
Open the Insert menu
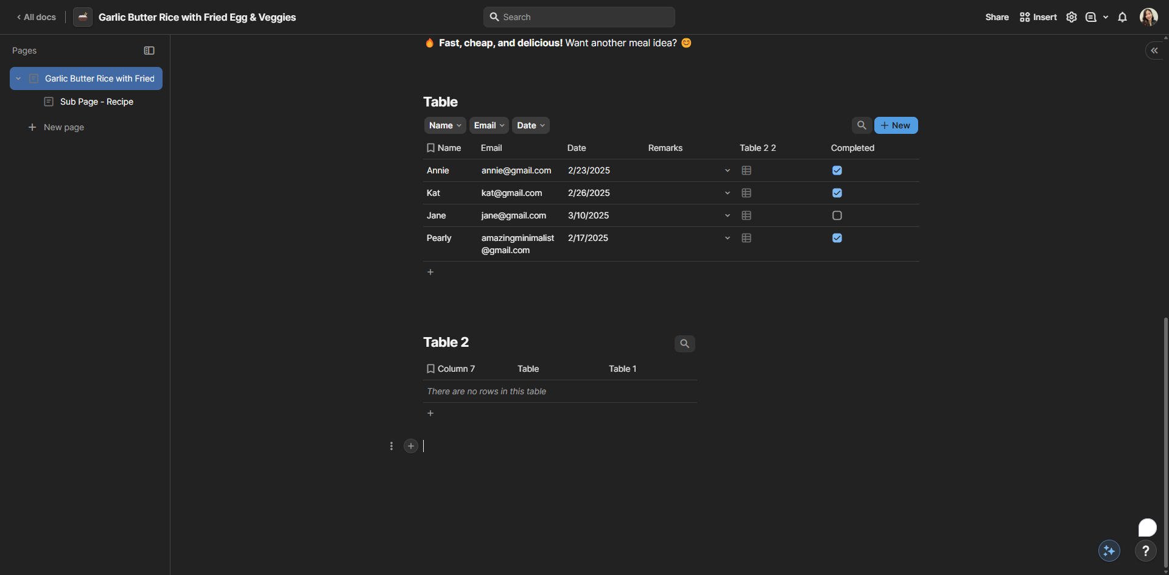coord(1038,17)
